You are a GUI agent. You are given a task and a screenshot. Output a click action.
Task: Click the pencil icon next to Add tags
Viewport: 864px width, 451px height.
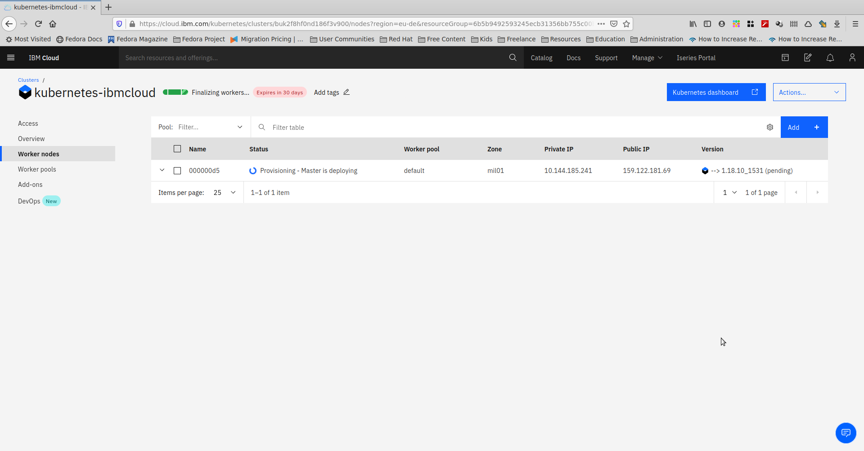tap(346, 92)
